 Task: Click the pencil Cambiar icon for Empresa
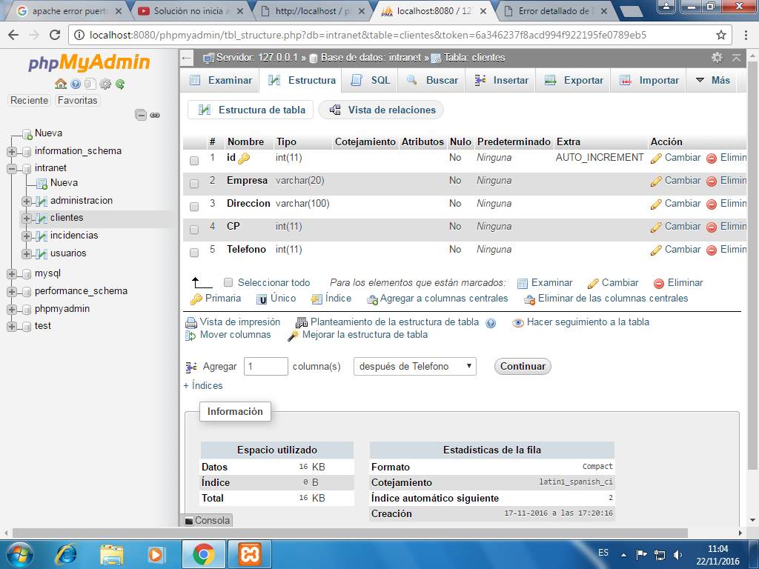656,181
